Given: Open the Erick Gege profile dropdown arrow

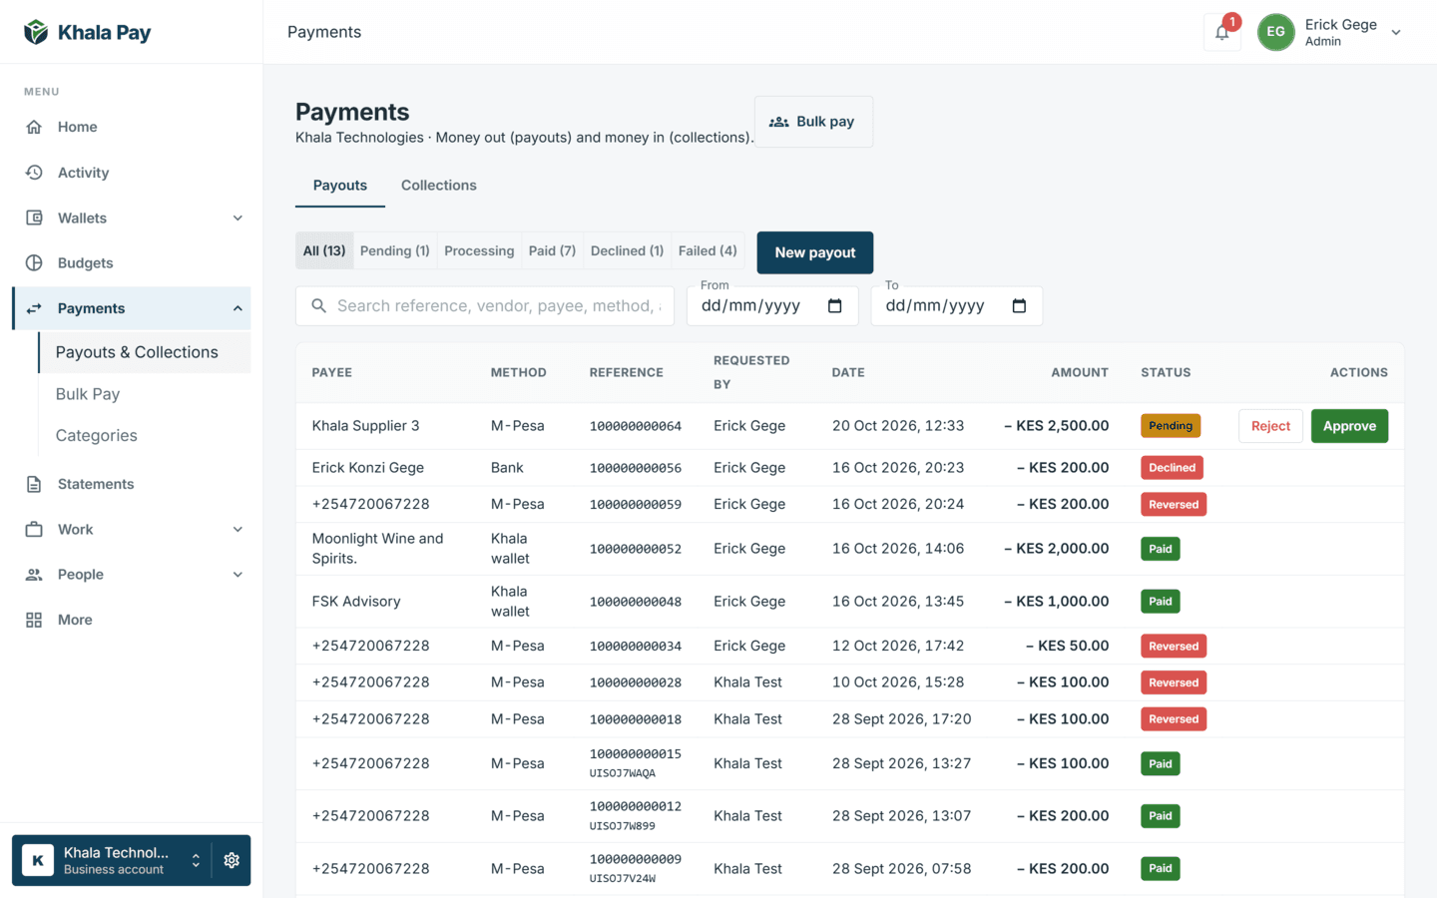Looking at the screenshot, I should [x=1396, y=33].
